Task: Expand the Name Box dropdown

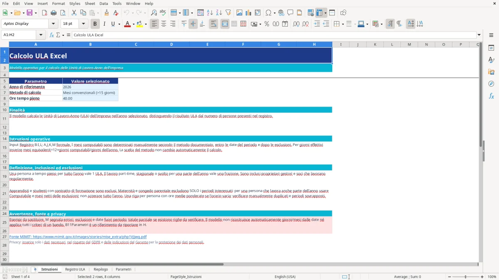Action: pos(41,35)
